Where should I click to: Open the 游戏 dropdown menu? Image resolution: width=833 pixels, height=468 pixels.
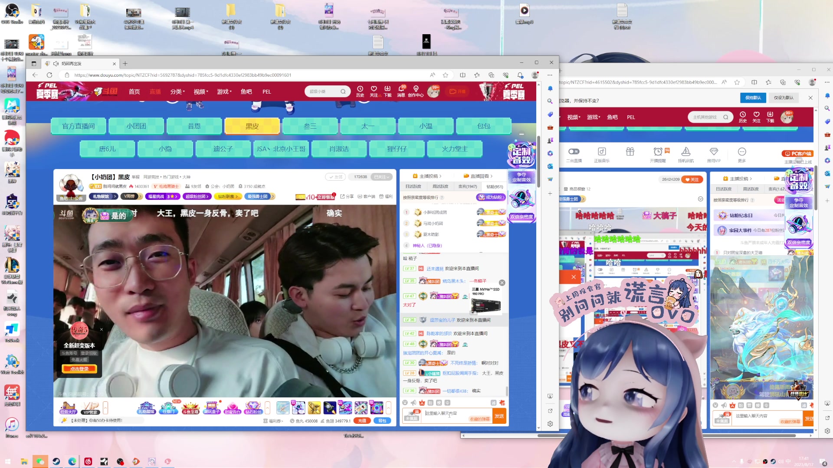point(223,91)
